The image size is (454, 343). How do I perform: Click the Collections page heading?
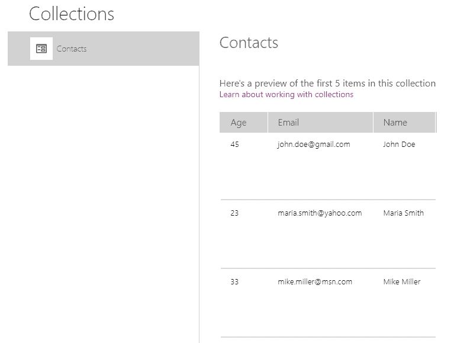(x=72, y=14)
